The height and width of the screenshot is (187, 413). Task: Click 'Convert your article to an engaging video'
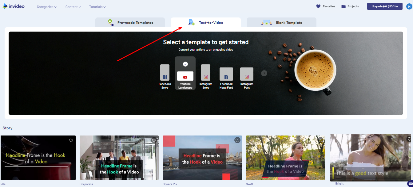pyautogui.click(x=206, y=49)
